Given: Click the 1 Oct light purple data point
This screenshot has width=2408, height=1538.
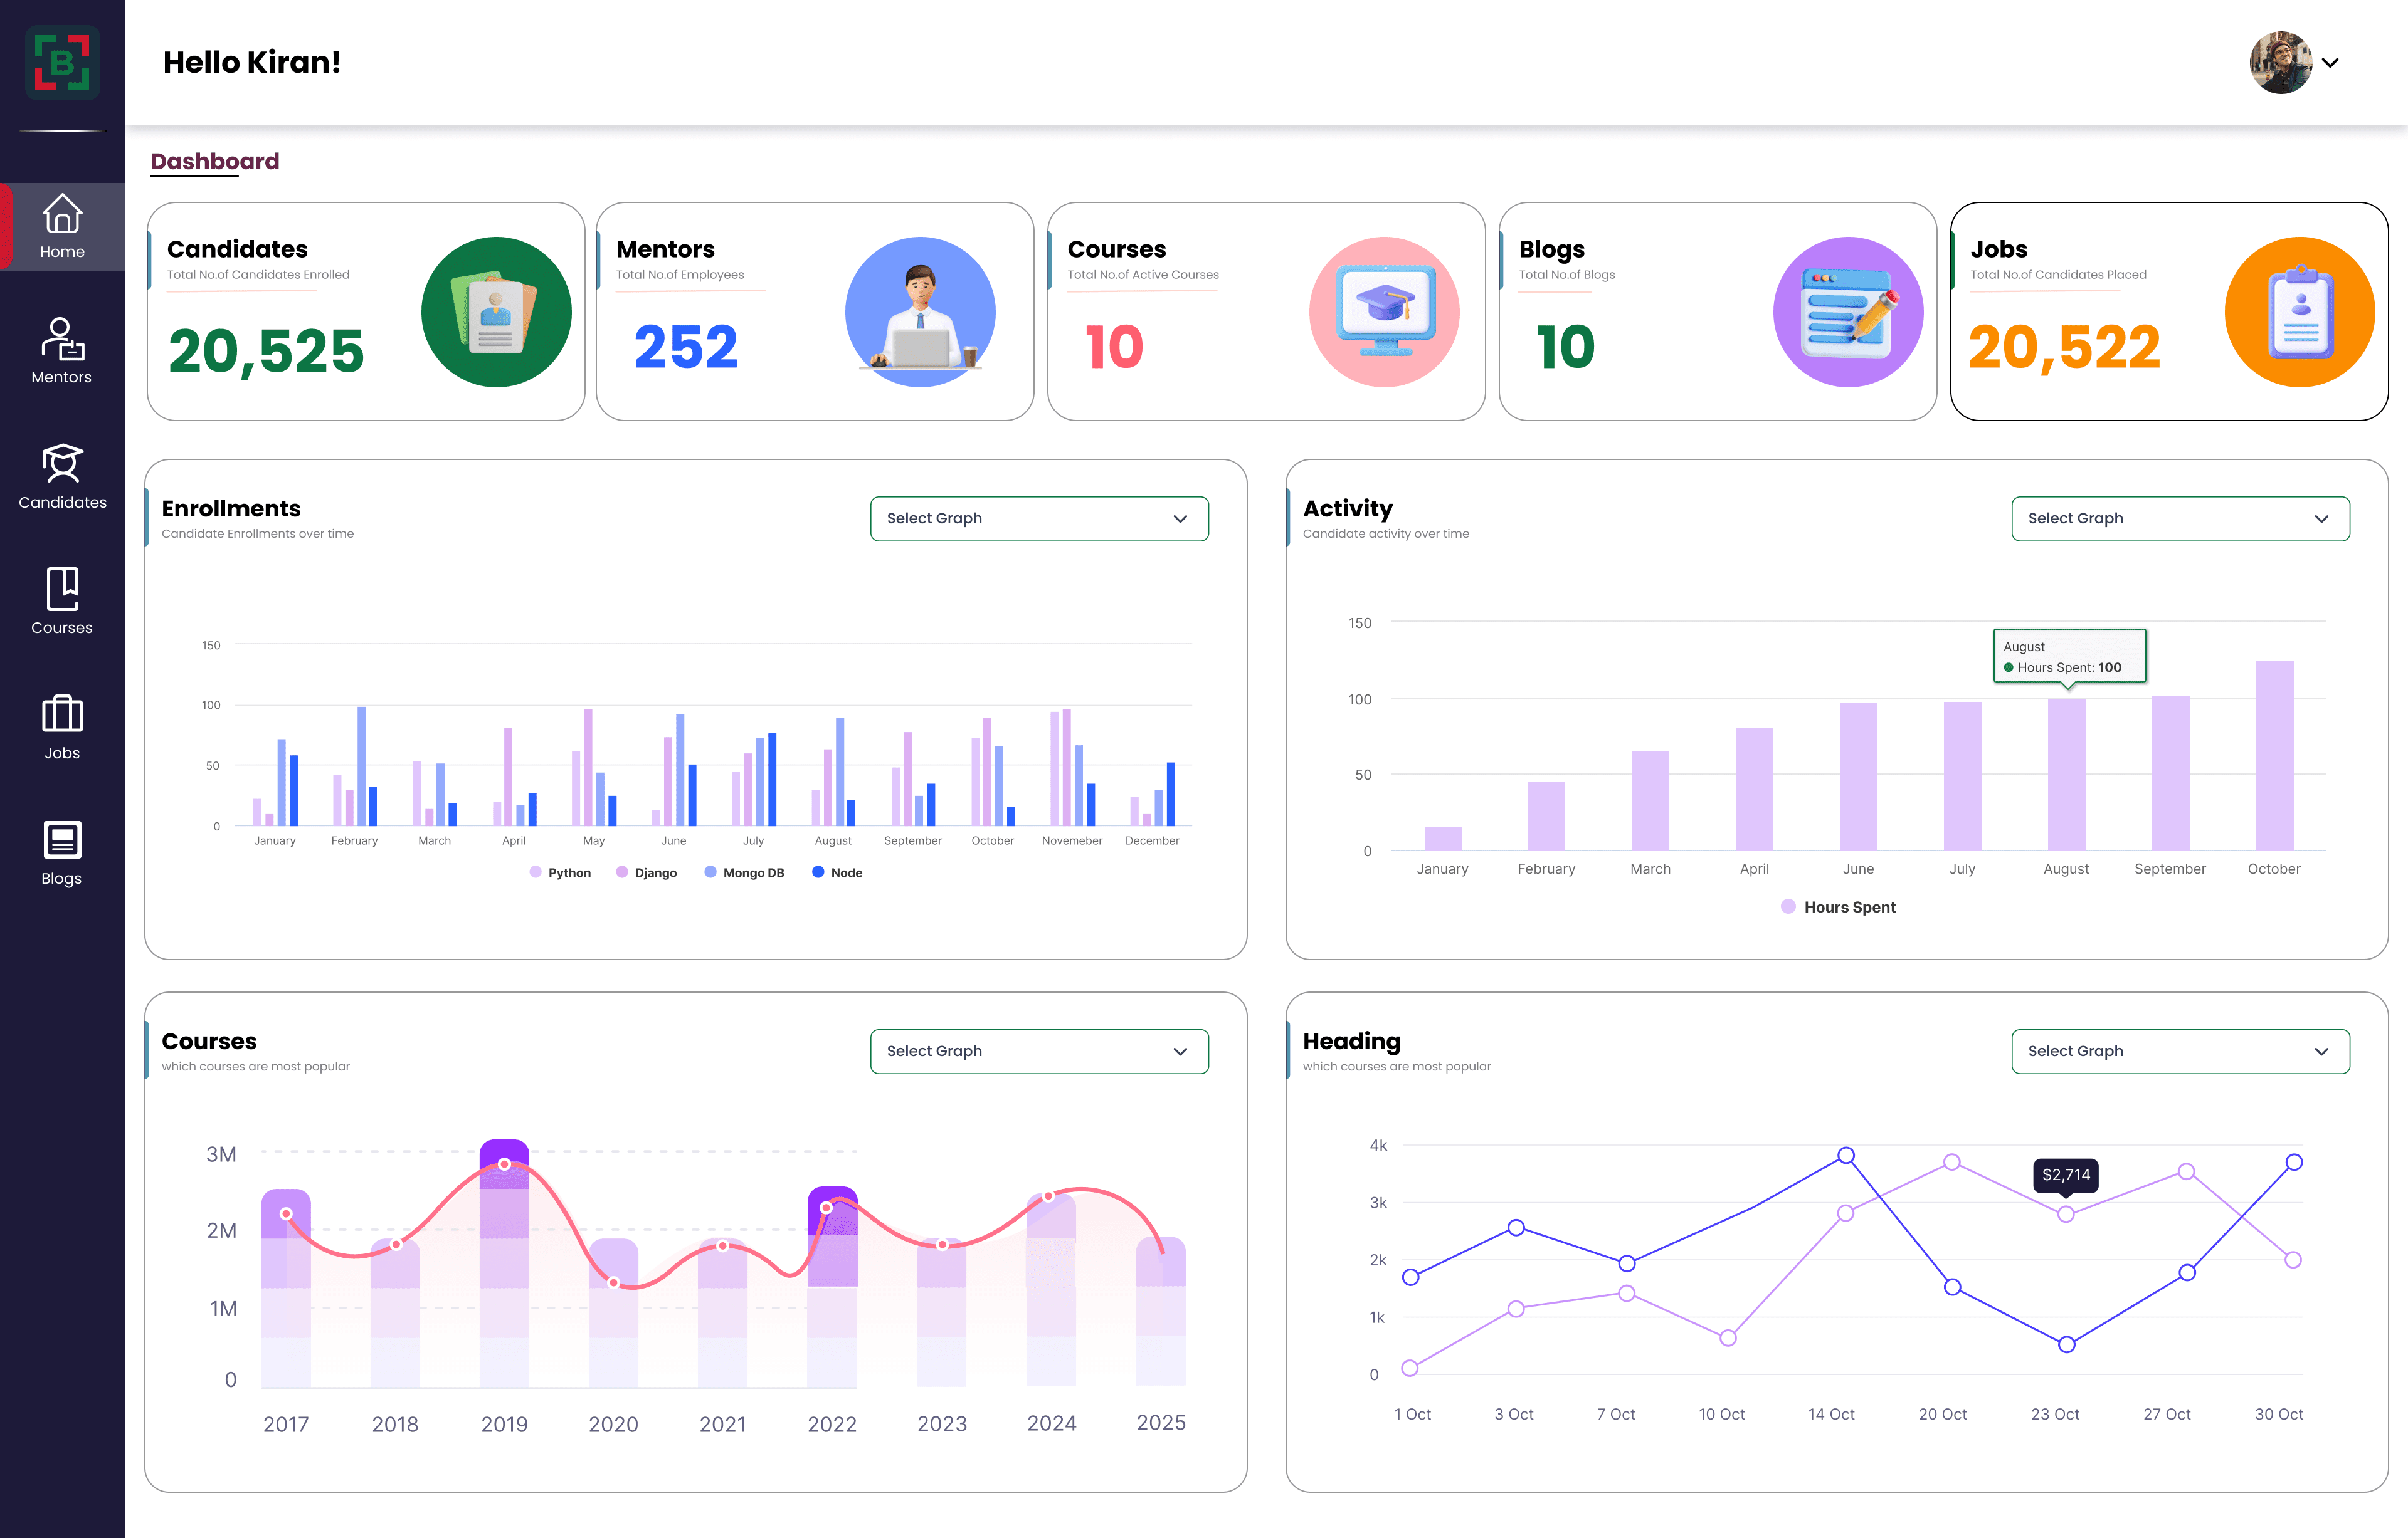Looking at the screenshot, I should (1410, 1368).
